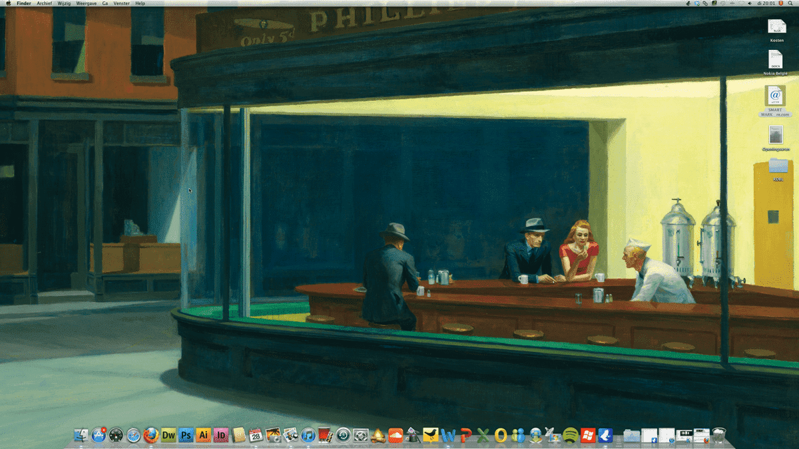Viewport: 799px width, 449px height.
Task: Open Microsoft Word in the dock
Action: tap(448, 436)
